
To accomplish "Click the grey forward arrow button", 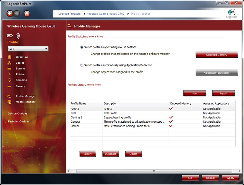I will point(17,14).
